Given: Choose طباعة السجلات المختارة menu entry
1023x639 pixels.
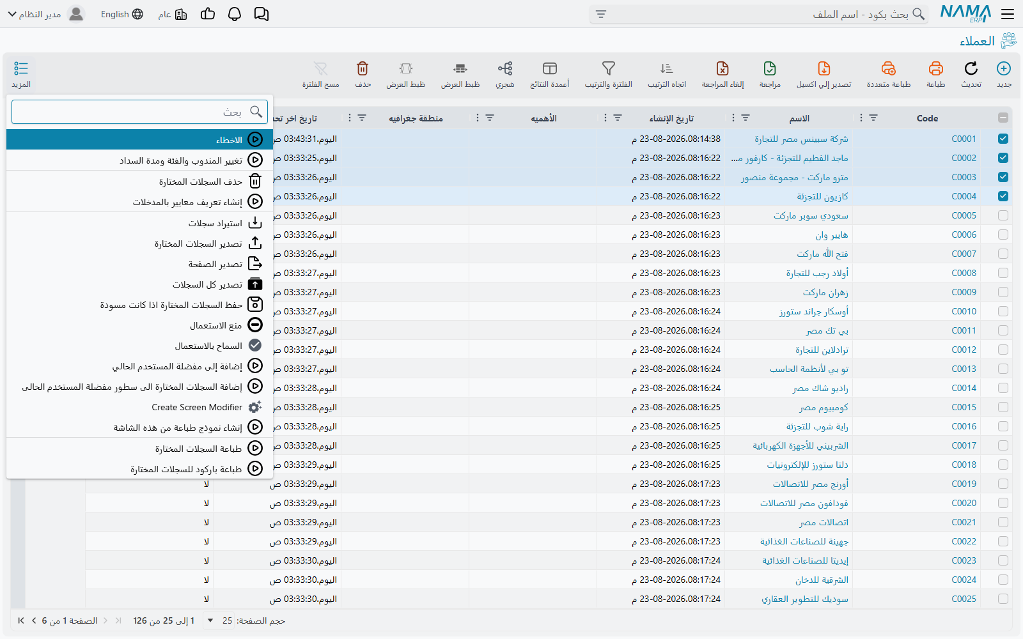Looking at the screenshot, I should point(140,449).
